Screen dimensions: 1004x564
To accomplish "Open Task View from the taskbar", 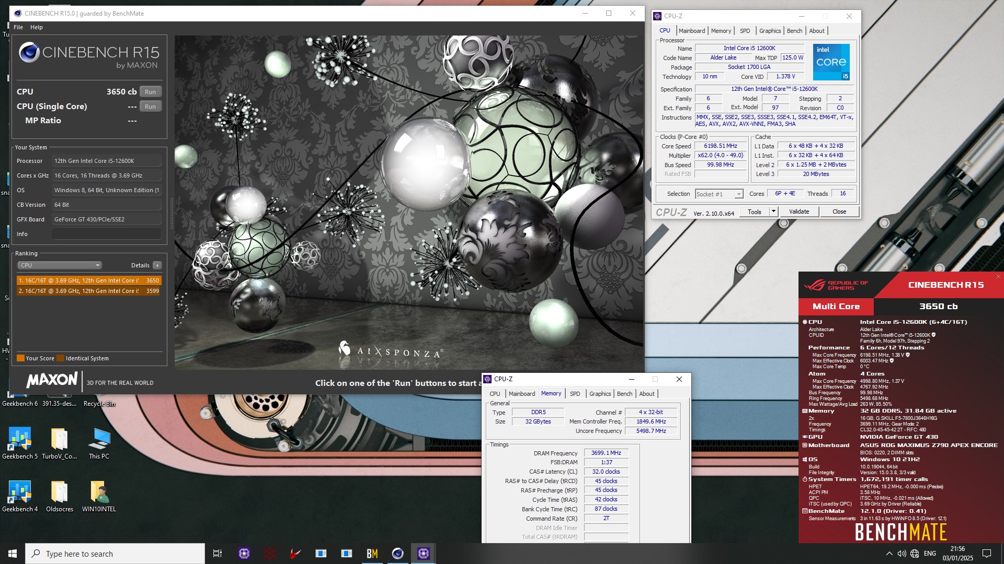I will (x=218, y=554).
